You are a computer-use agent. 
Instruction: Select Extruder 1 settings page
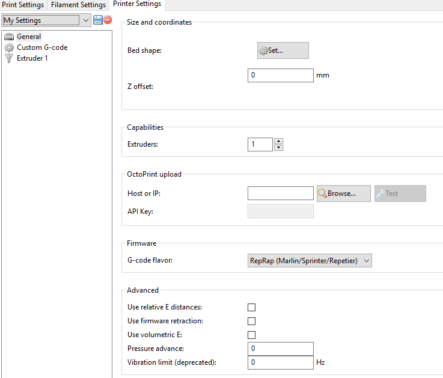click(32, 58)
